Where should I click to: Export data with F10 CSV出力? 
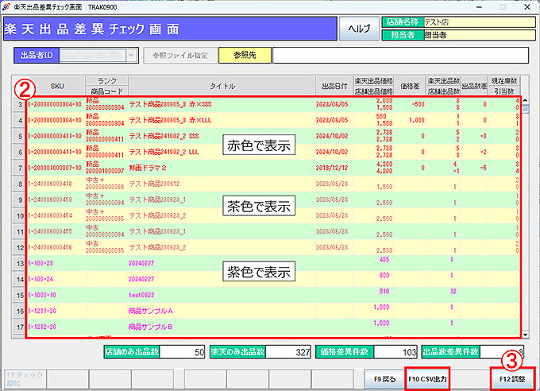pyautogui.click(x=427, y=380)
